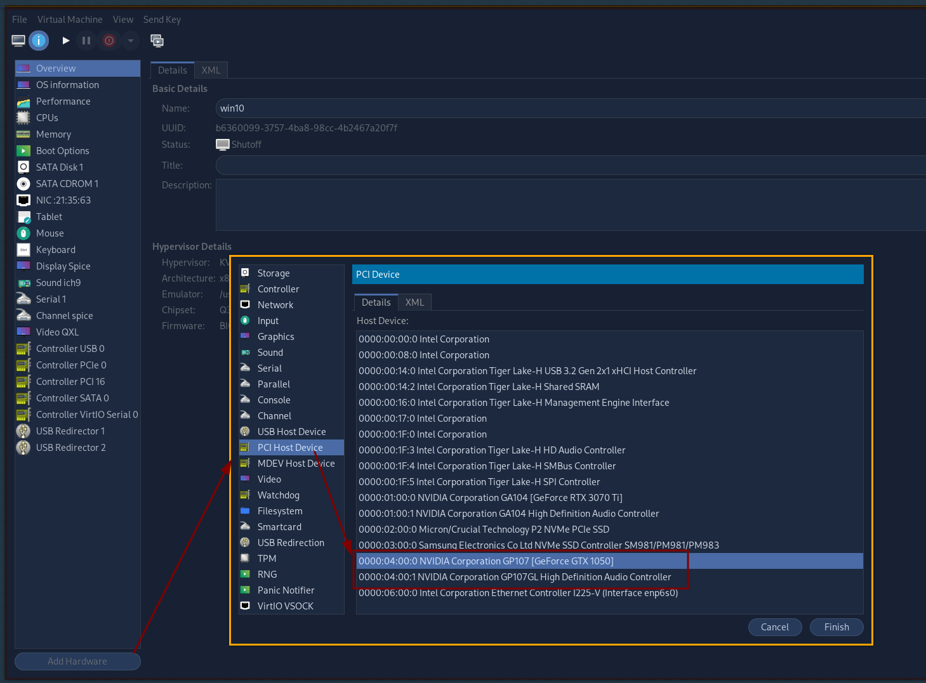Image resolution: width=926 pixels, height=683 pixels.
Task: Click in the VM Name field win10
Action: pos(571,108)
